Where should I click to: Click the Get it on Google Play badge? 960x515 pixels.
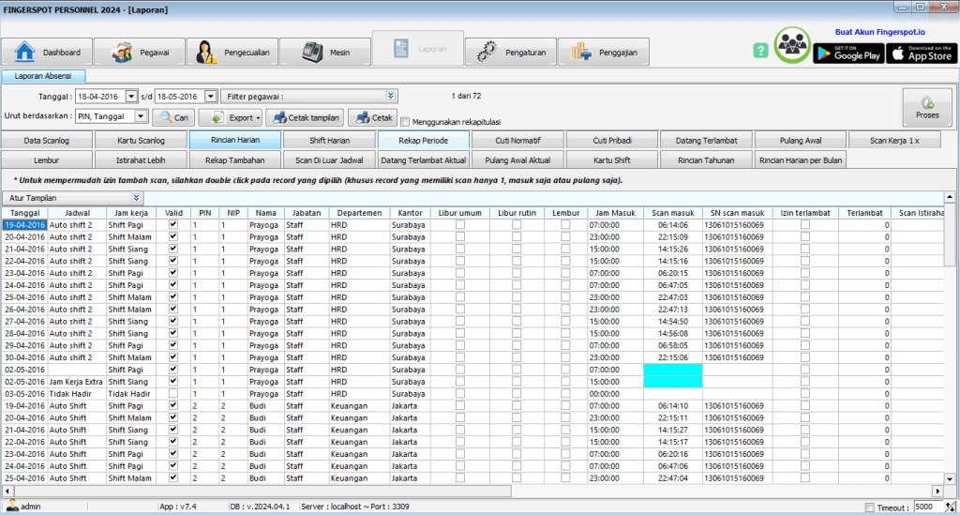[847, 53]
